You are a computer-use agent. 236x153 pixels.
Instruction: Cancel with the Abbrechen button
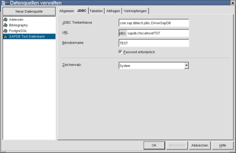(x=200, y=145)
